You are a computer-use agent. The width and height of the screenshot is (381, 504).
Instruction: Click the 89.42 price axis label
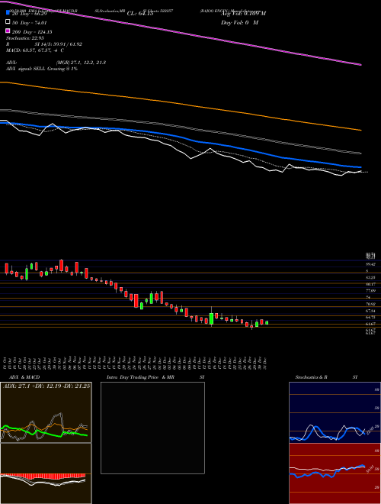(371, 264)
